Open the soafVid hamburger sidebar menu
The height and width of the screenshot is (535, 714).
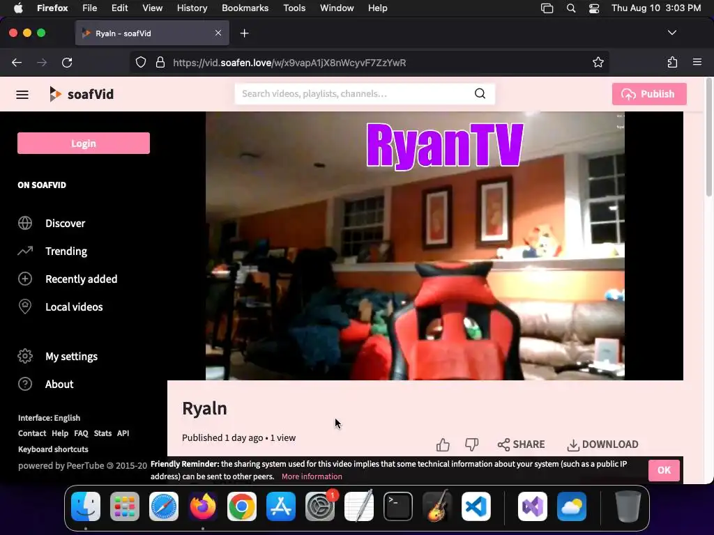coord(22,95)
